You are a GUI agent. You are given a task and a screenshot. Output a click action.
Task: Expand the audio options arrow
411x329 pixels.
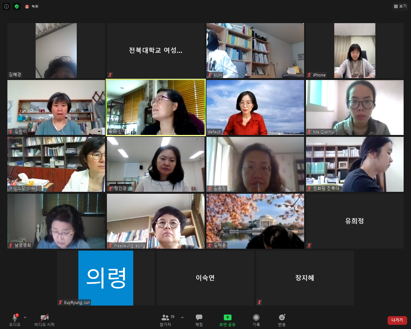[25, 317]
